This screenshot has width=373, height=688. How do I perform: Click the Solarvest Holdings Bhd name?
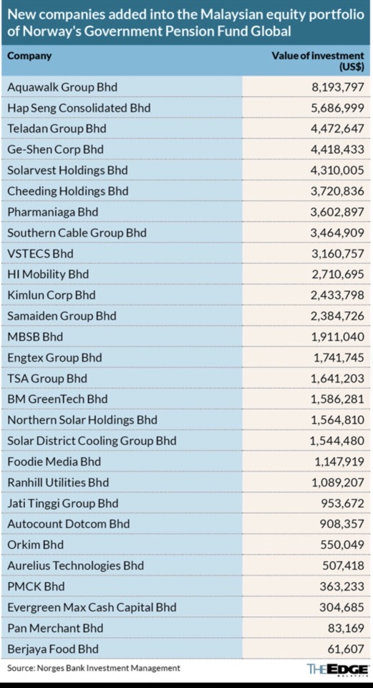[x=67, y=170]
